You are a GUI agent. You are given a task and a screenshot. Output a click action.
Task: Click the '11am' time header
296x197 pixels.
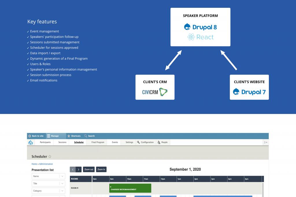146,179
